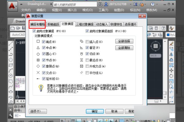The height and width of the screenshot is (122, 184).
Task: Switch to 三维对象捕捉 tab
Action: click(85, 24)
